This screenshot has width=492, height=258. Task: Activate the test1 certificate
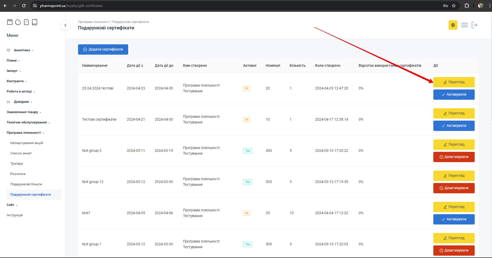coord(454,219)
